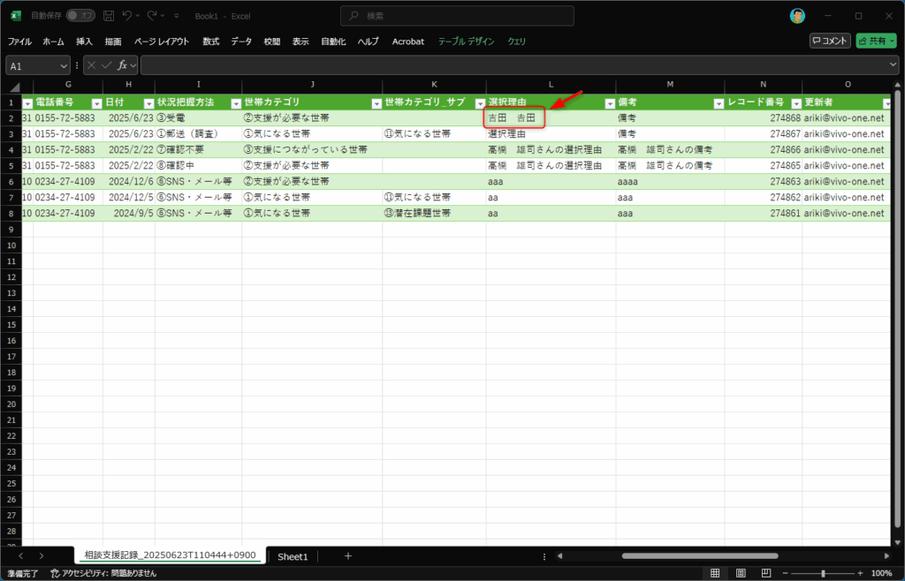
Task: Click the コメント button
Action: coord(830,41)
